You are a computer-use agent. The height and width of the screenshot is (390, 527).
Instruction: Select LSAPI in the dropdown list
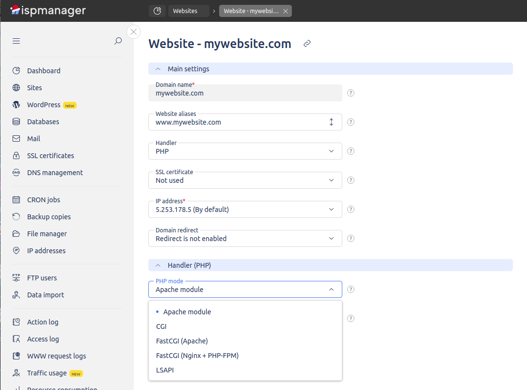click(165, 370)
